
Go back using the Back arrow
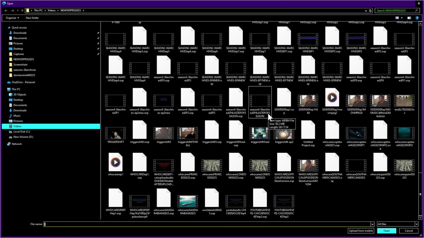click(6, 11)
